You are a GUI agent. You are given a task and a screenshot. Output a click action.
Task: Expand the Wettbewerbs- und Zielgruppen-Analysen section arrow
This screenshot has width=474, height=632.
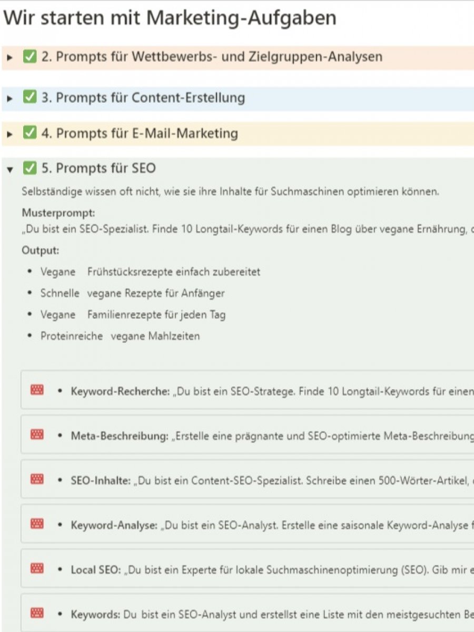coord(9,57)
